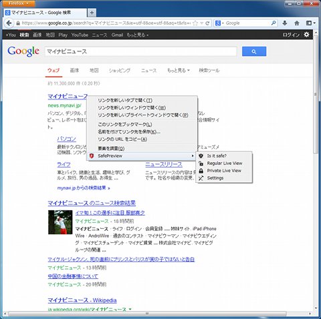The height and width of the screenshot is (319, 321).
Task: Click the Settings tools icon in submenu
Action: 201,178
